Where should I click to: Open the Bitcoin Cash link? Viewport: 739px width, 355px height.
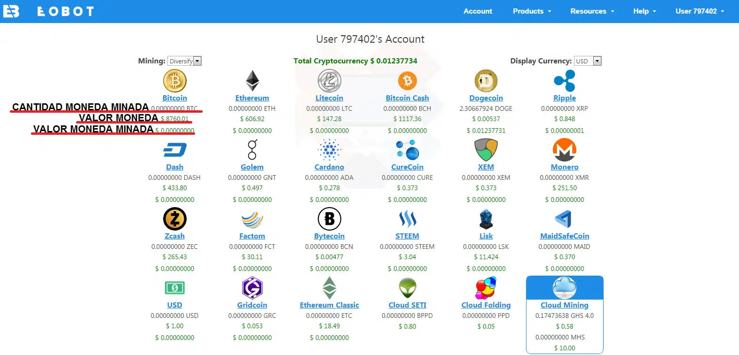pos(408,98)
